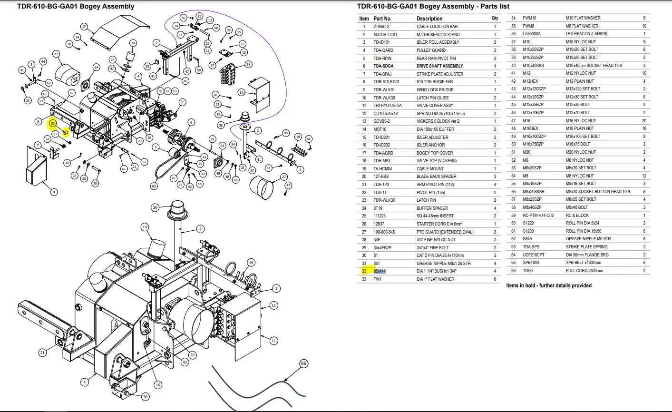Viewport: 672px width, 412px height.
Task: Click callout balloon 6 above the drive shaft
Action: [191, 122]
